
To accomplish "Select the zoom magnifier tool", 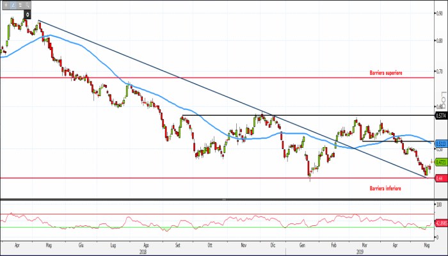I will [29, 5].
